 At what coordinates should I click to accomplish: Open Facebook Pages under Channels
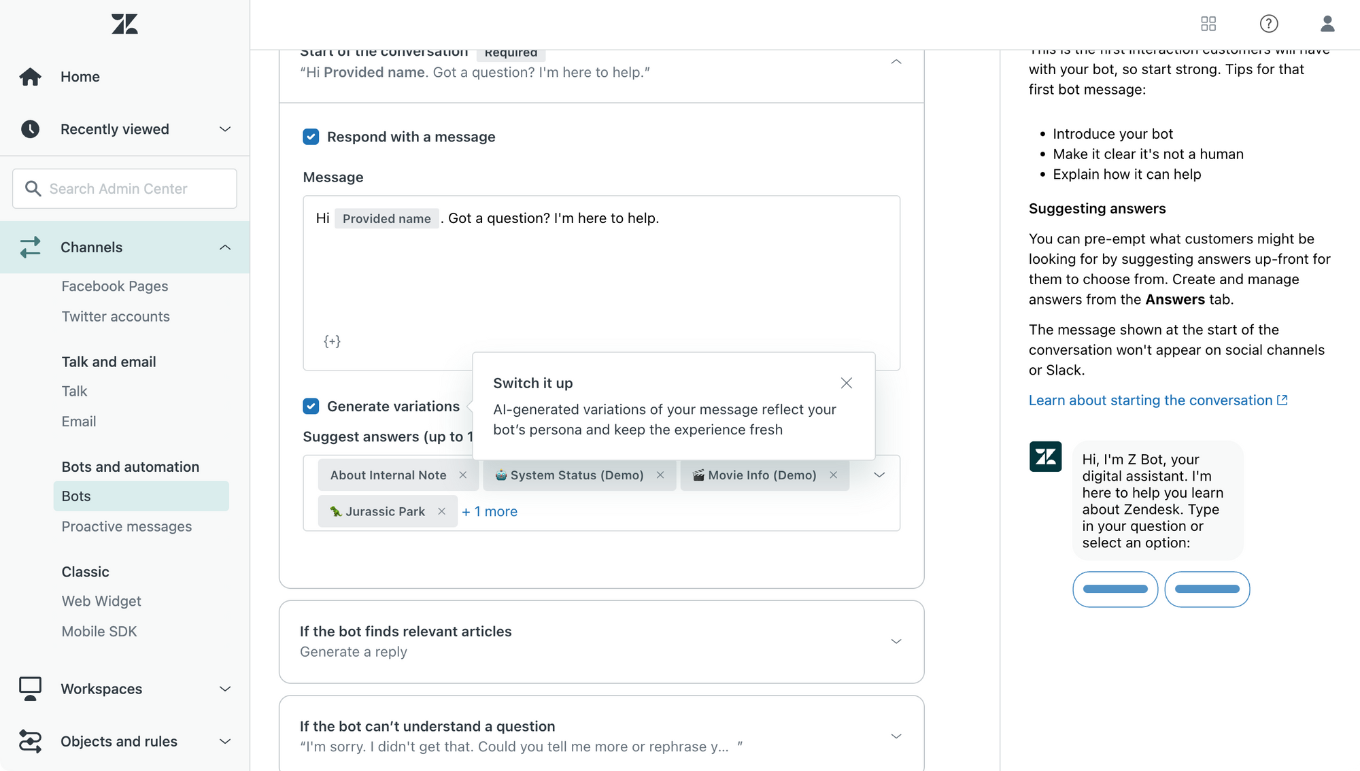(115, 286)
